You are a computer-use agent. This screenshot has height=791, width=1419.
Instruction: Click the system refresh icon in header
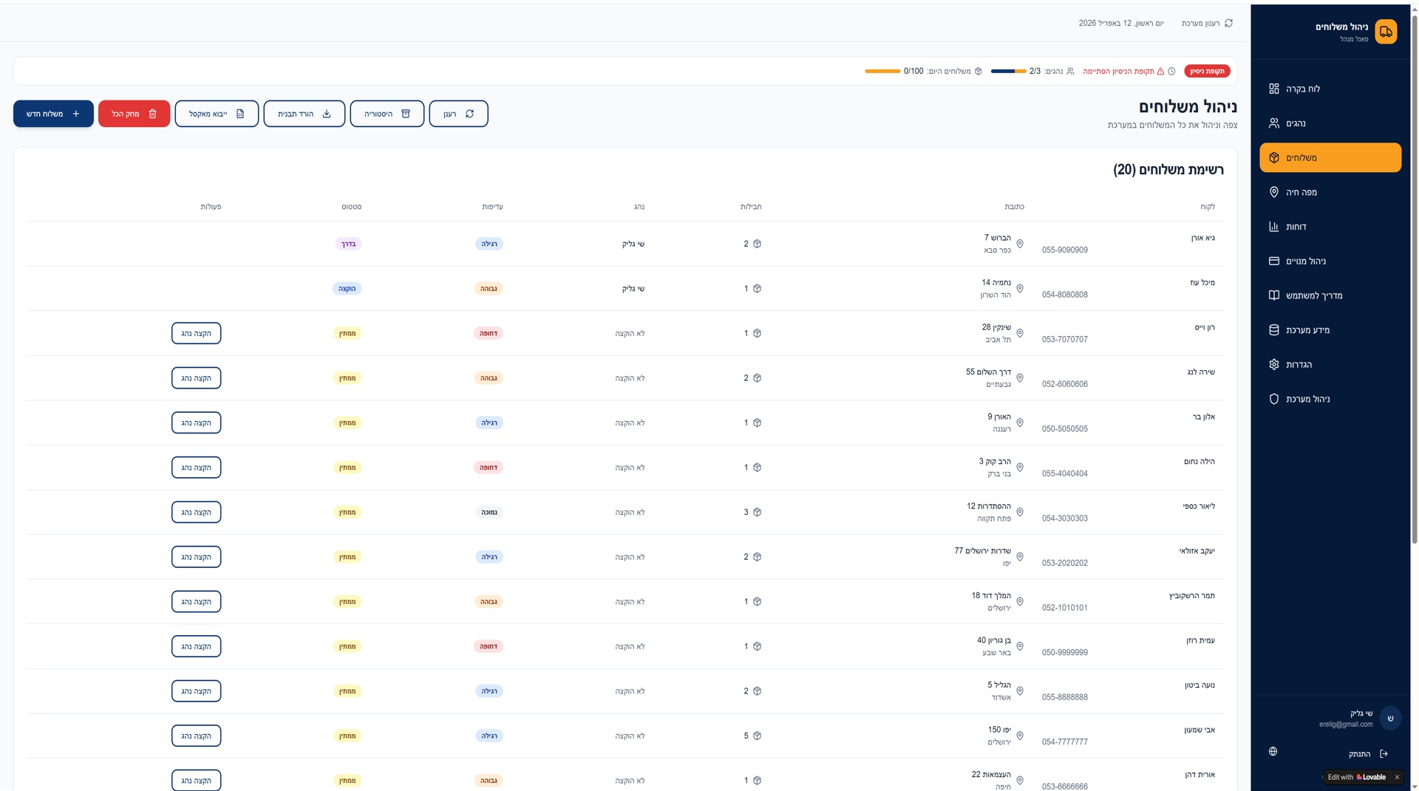click(1228, 24)
